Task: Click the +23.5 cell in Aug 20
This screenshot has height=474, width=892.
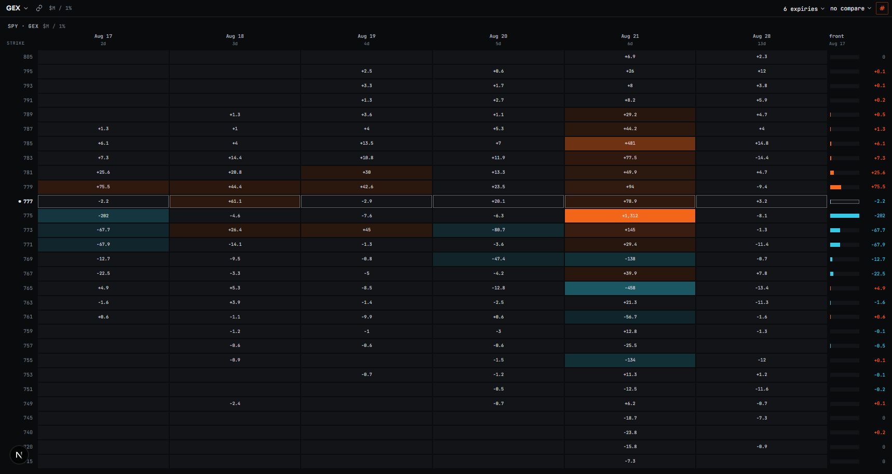Action: 498,187
